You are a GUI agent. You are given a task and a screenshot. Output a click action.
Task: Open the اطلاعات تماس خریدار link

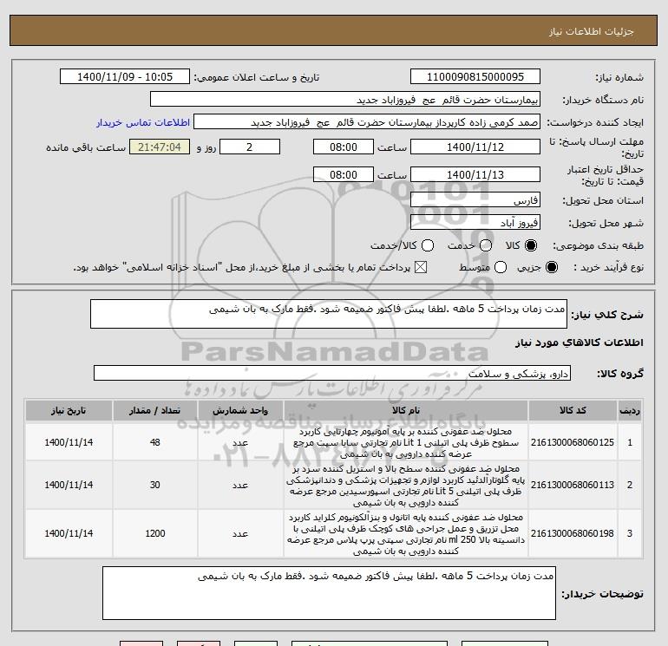(x=143, y=122)
